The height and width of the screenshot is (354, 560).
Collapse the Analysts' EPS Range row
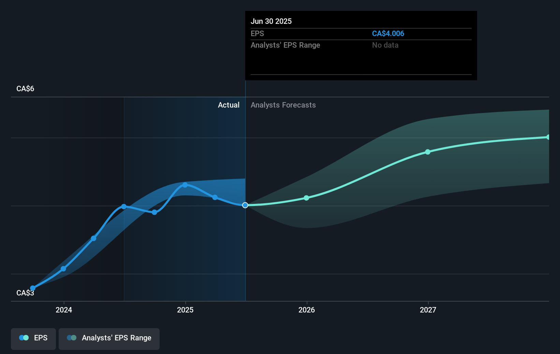point(285,45)
